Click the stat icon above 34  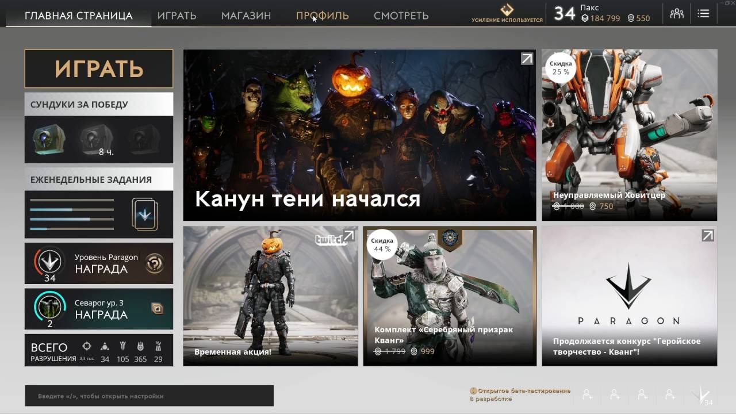[x=105, y=346]
